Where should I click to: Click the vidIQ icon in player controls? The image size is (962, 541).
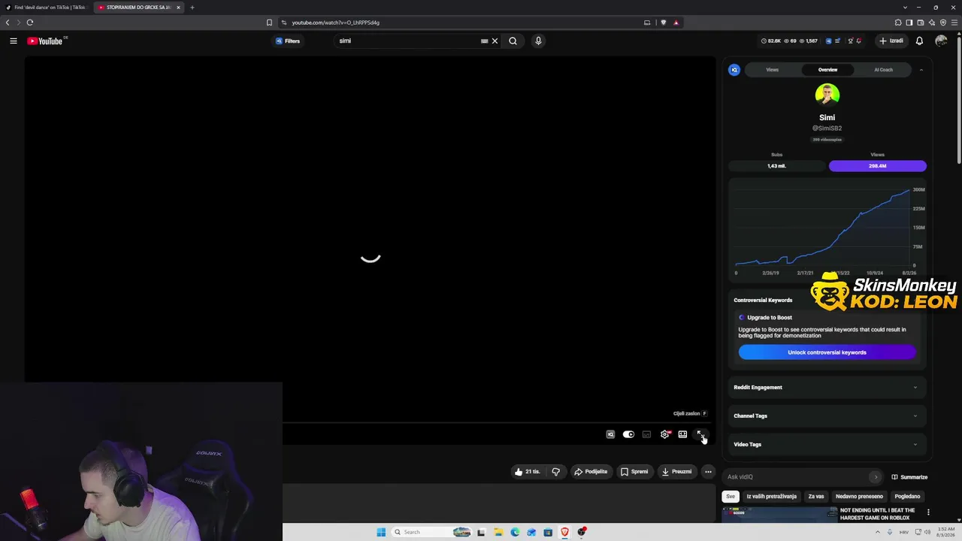[610, 434]
